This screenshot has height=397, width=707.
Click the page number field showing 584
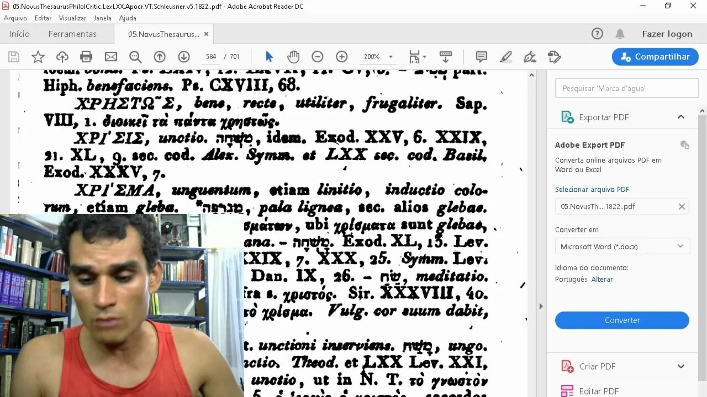(x=210, y=57)
